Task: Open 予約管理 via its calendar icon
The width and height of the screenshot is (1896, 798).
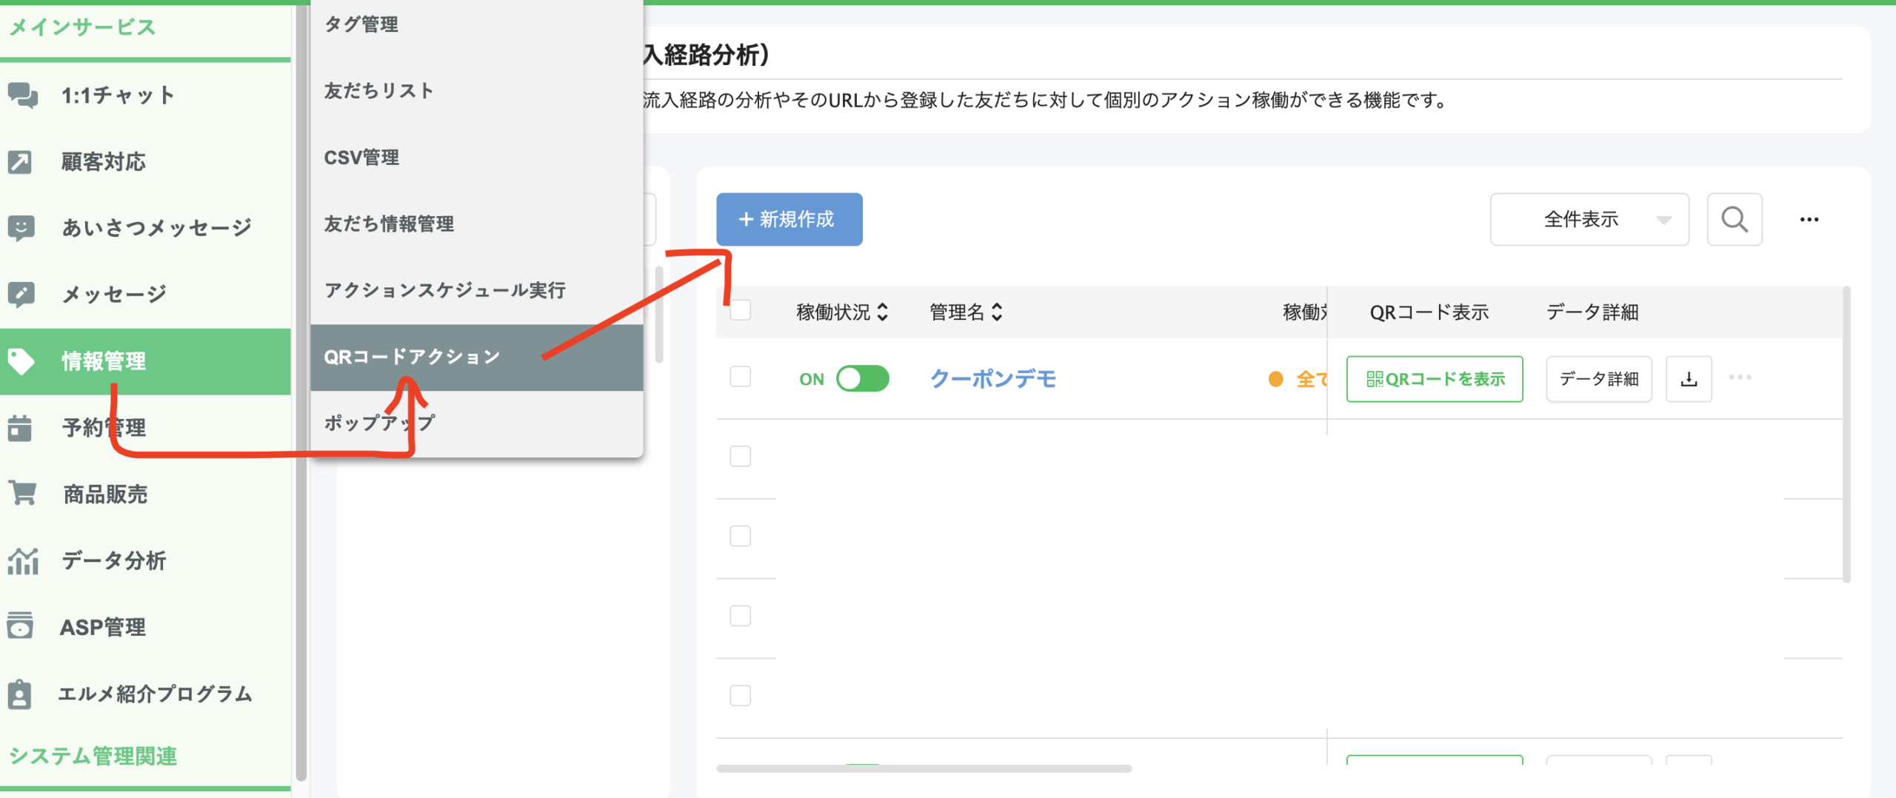Action: [x=20, y=428]
